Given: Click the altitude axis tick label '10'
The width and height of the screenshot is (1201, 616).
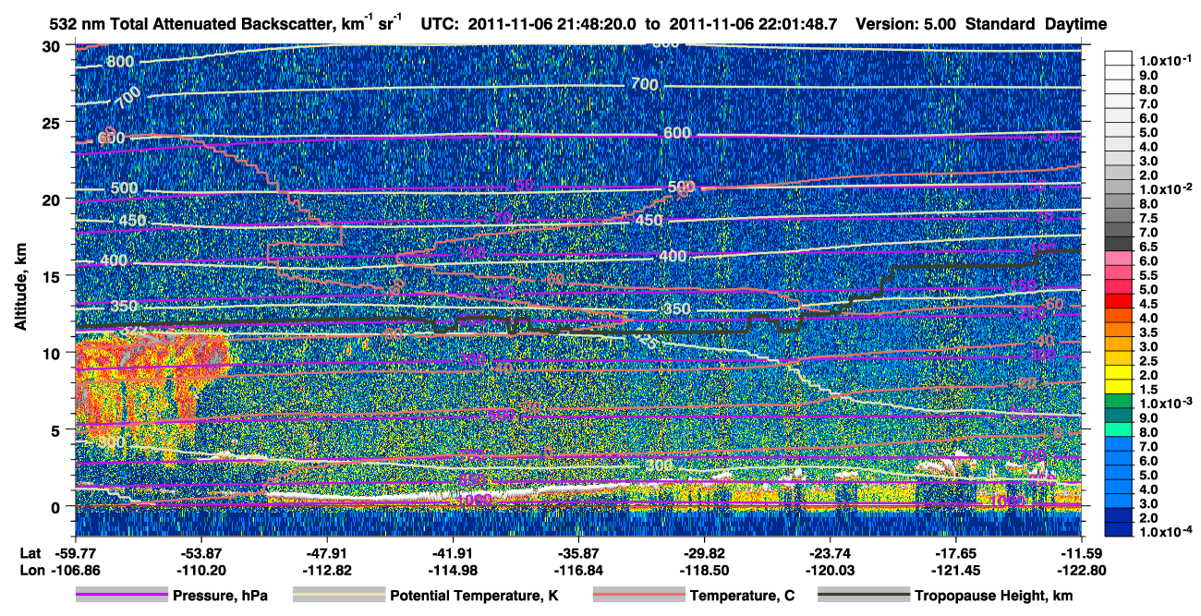Looking at the screenshot, I should [x=52, y=353].
